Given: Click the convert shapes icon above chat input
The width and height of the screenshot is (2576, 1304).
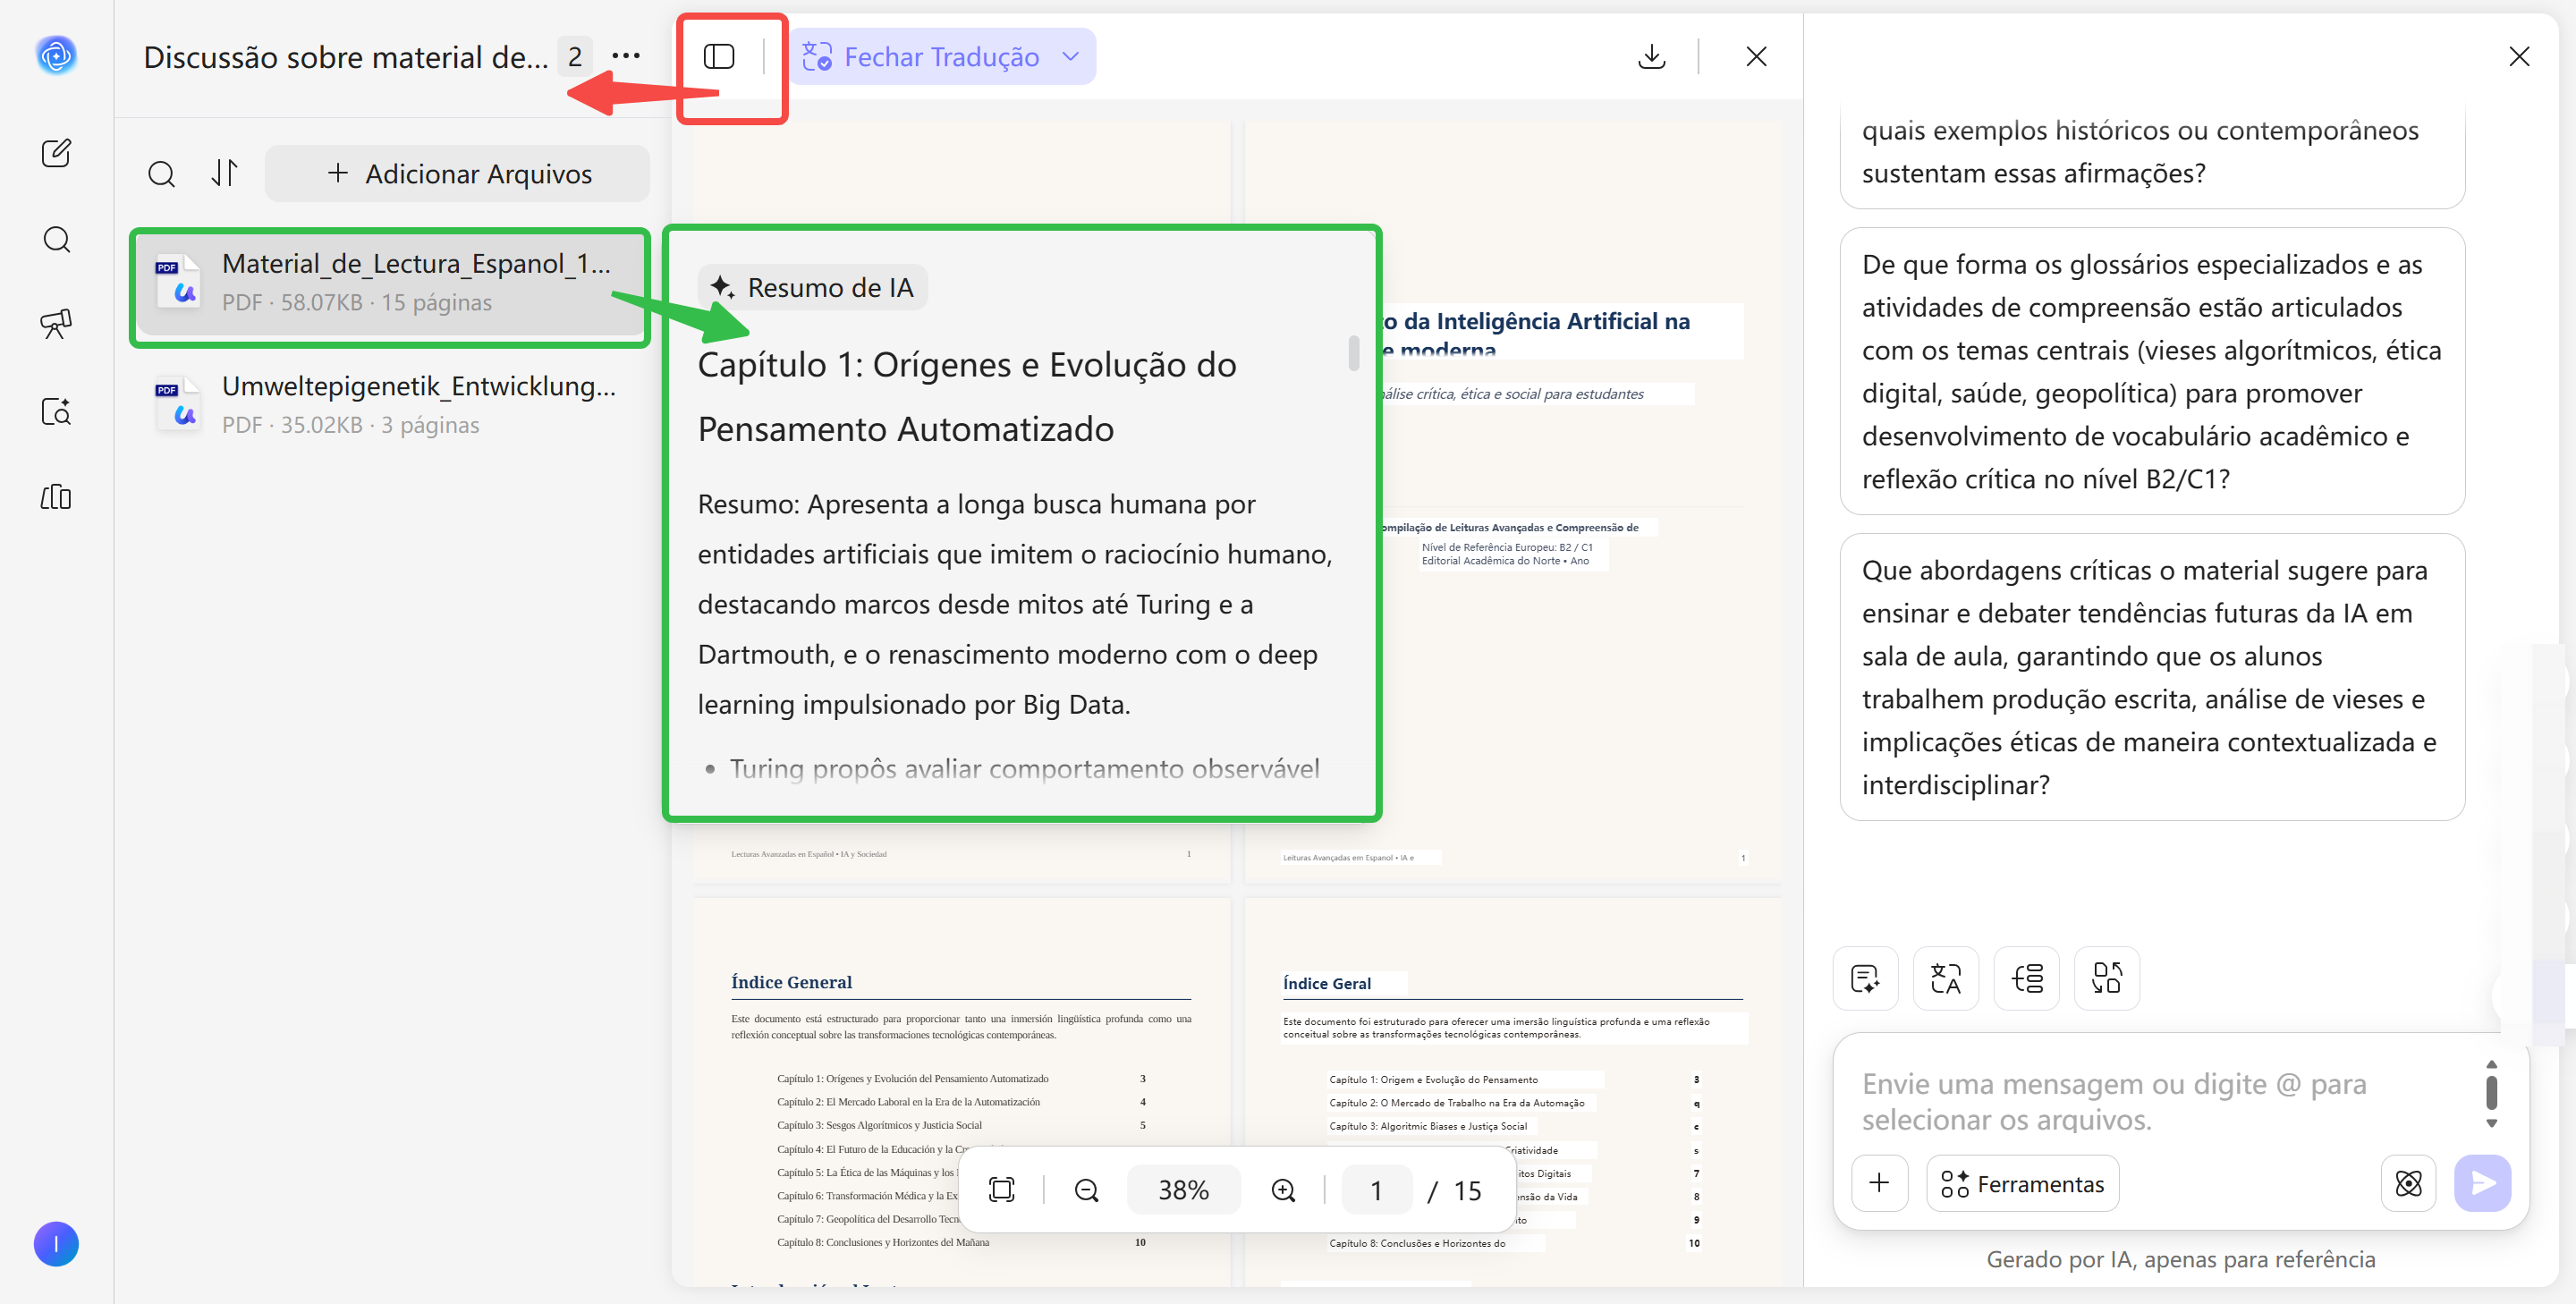Looking at the screenshot, I should point(2107,978).
